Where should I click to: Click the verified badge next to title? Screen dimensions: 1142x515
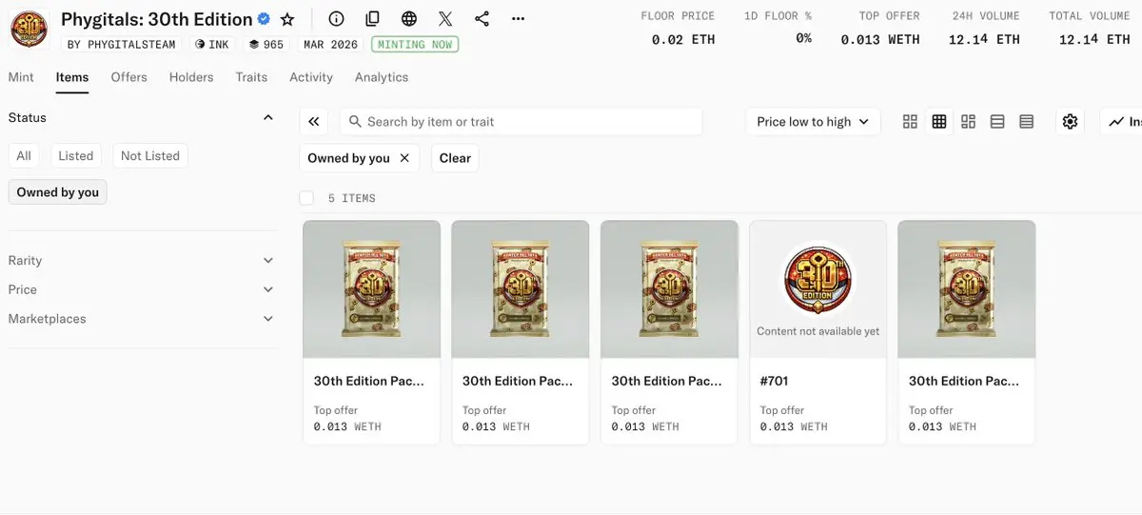pos(265,19)
